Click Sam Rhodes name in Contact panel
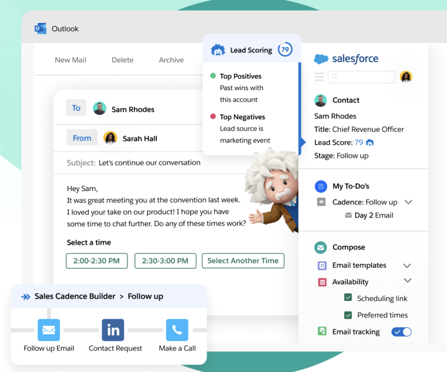 click(x=335, y=116)
